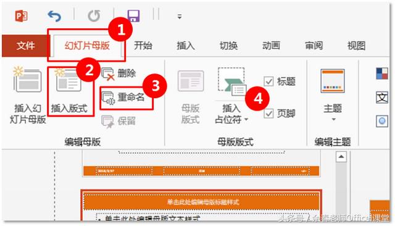Redo or repeat the last action
Screen dimensions: 395x226
[x=94, y=16]
